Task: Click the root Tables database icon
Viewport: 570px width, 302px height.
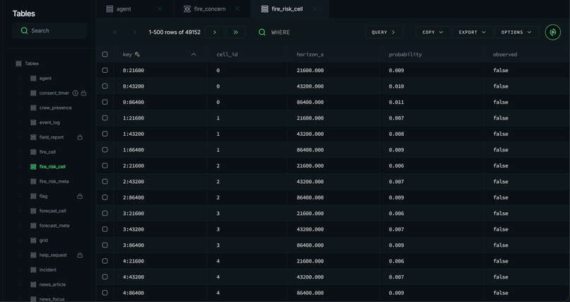Action: [x=18, y=64]
